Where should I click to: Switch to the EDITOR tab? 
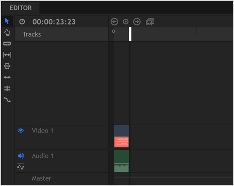point(20,8)
